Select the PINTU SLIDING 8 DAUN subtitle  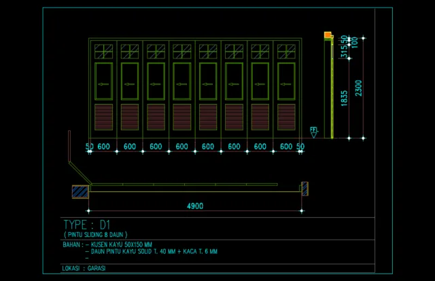point(96,235)
